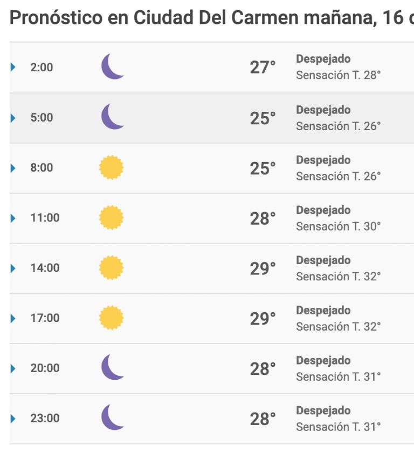Screen dimensions: 414x451
Task: Select the 14:00 time label
Action: (x=45, y=268)
